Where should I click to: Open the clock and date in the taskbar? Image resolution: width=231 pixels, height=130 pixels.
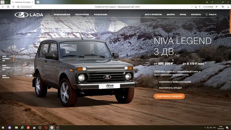point(221,127)
